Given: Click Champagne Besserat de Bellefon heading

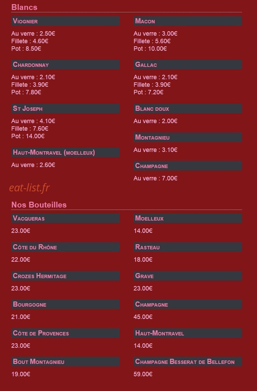Looking at the screenshot, I should (188, 362).
